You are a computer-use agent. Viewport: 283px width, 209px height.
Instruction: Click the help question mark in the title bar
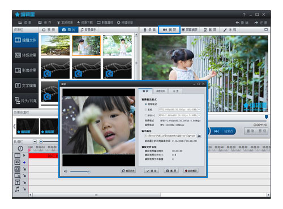244,15
